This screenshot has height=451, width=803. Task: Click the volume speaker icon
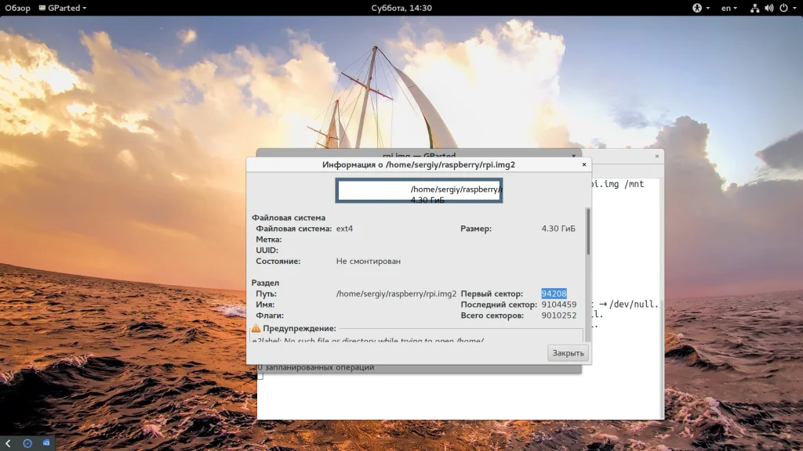pos(768,8)
